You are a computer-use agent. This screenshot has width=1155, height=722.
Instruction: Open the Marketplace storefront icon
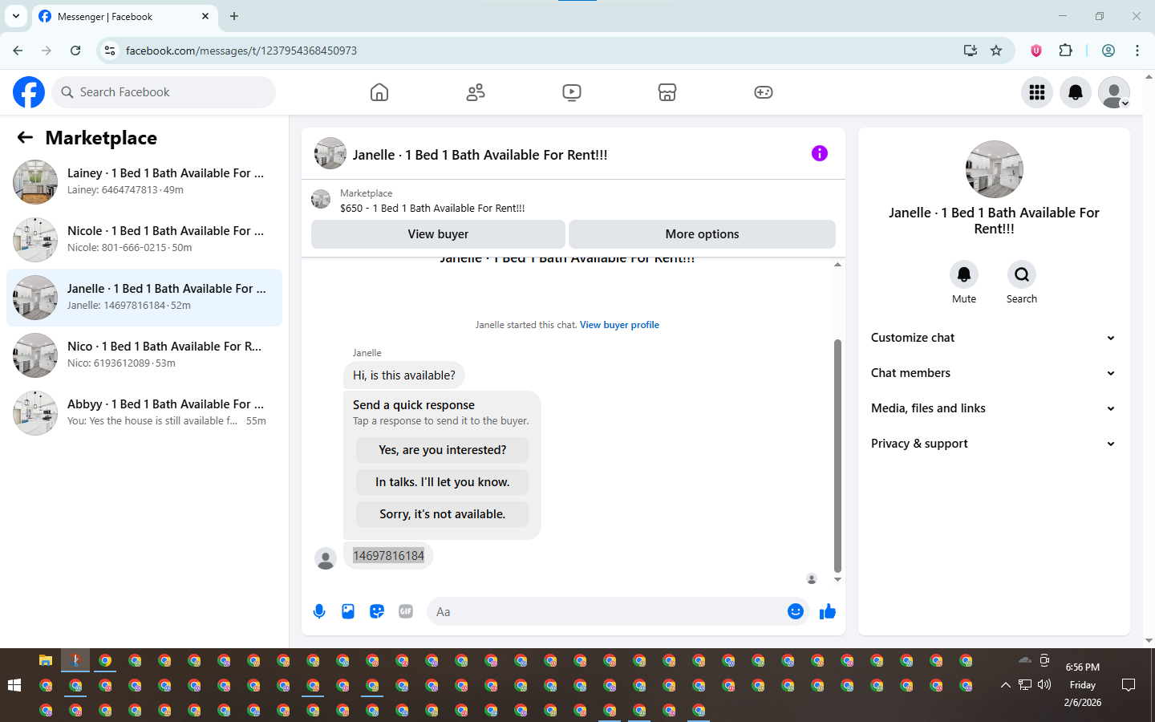pos(667,92)
